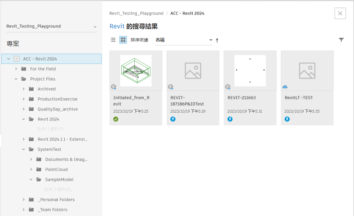Image resolution: width=354 pixels, height=216 pixels.
Task: Click the blue lightning status on REVIT-187186P&IDTest
Action: coord(173,119)
